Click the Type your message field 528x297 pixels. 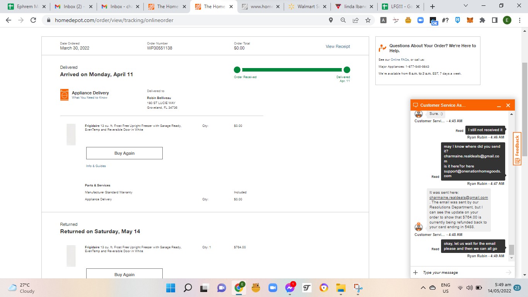[462, 272]
